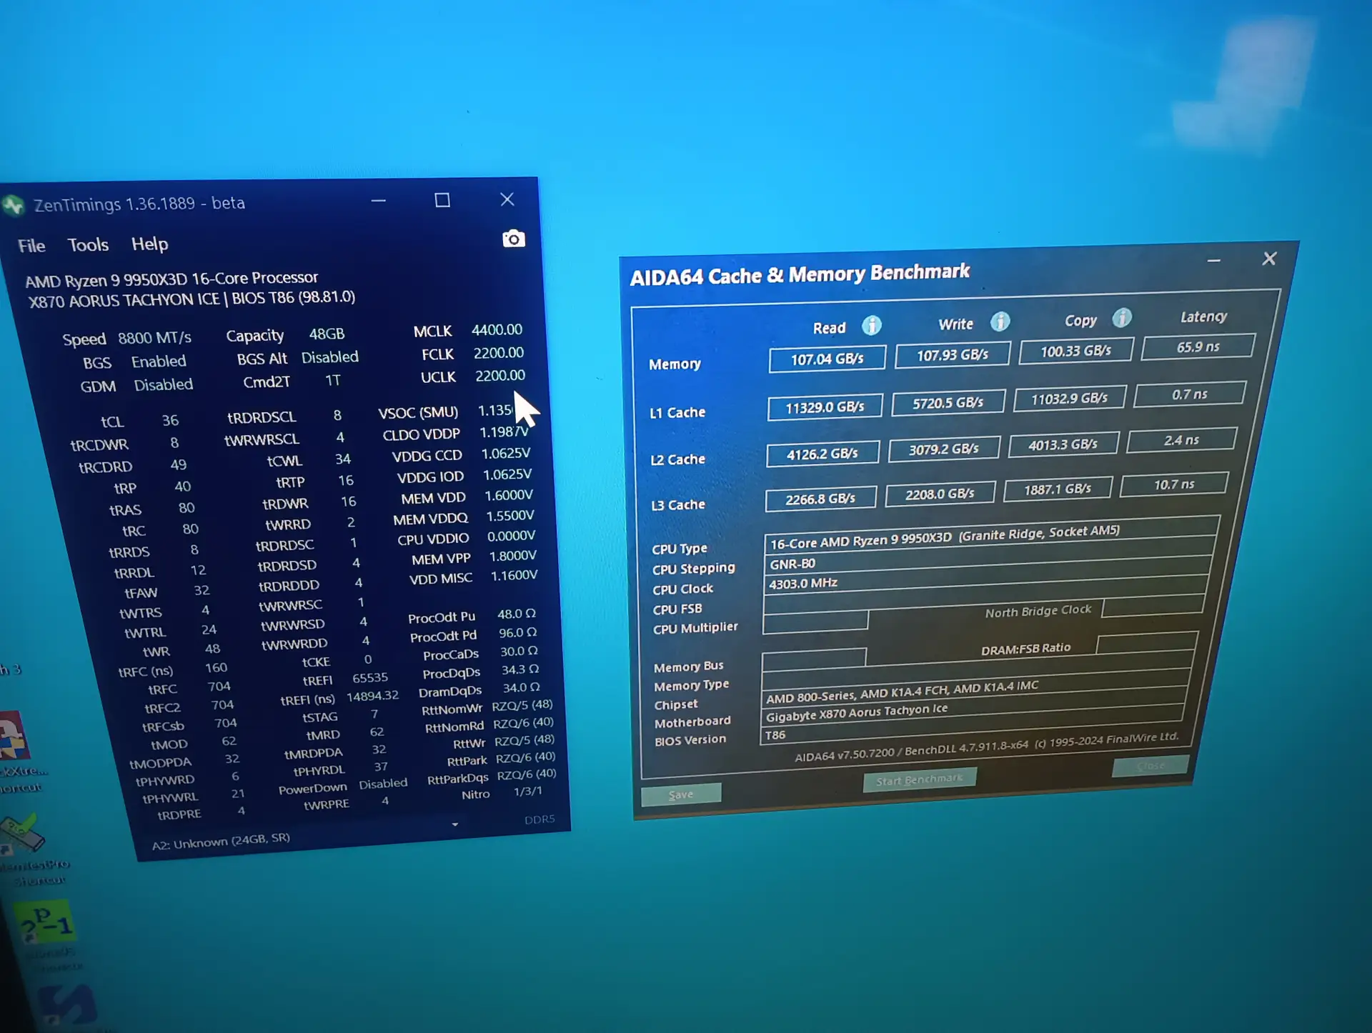
Task: Maximize the ZenTimings window
Action: pos(442,200)
